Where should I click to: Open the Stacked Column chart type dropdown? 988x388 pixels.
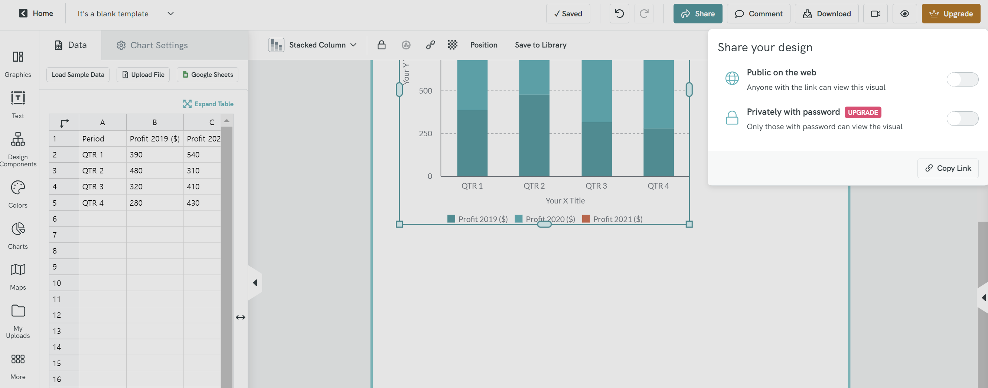click(x=353, y=45)
